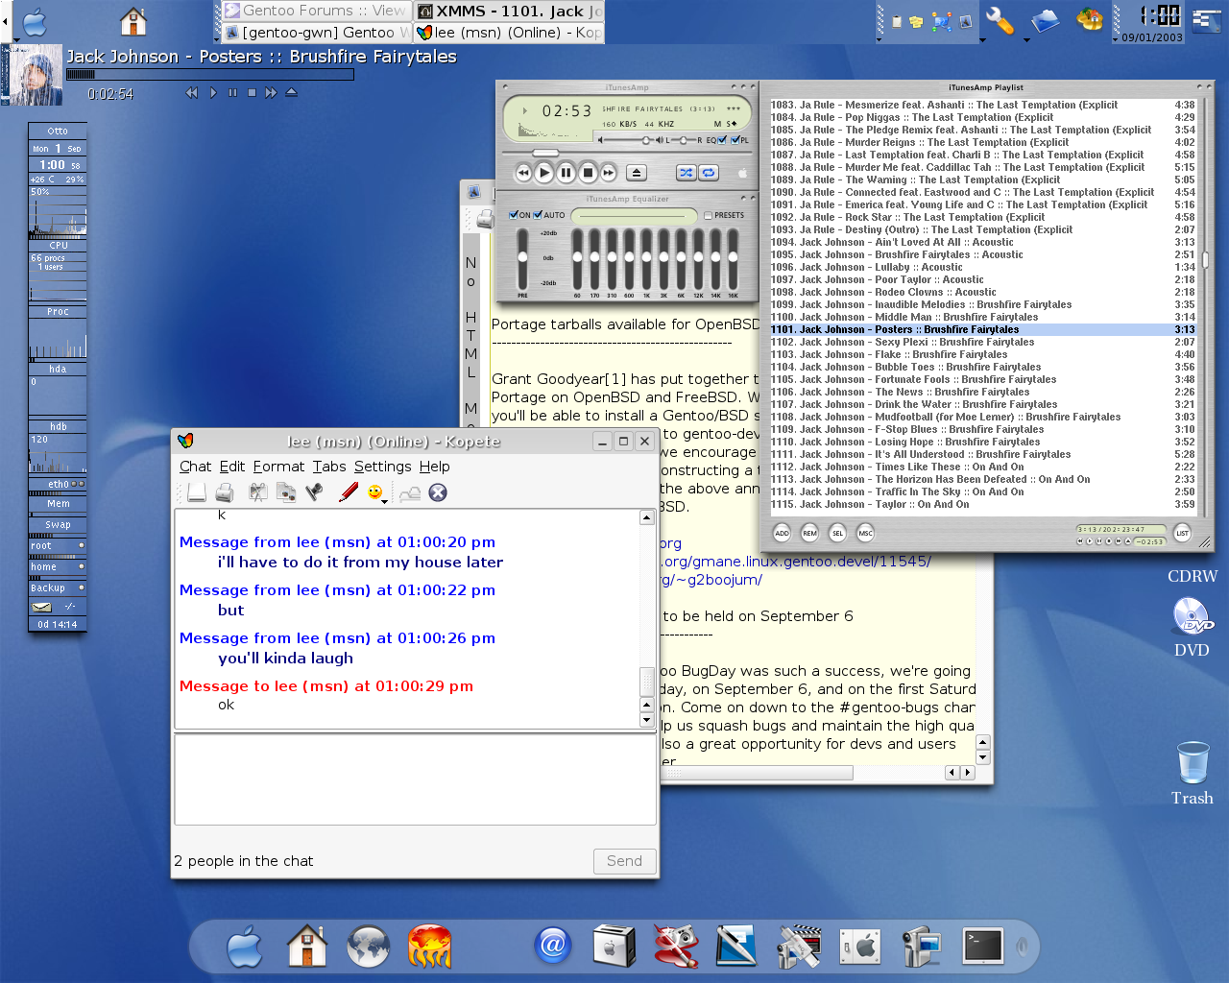Switch to the Gentoo Forums taskbar entry
Screen dimensions: 1229x983
pos(316,11)
